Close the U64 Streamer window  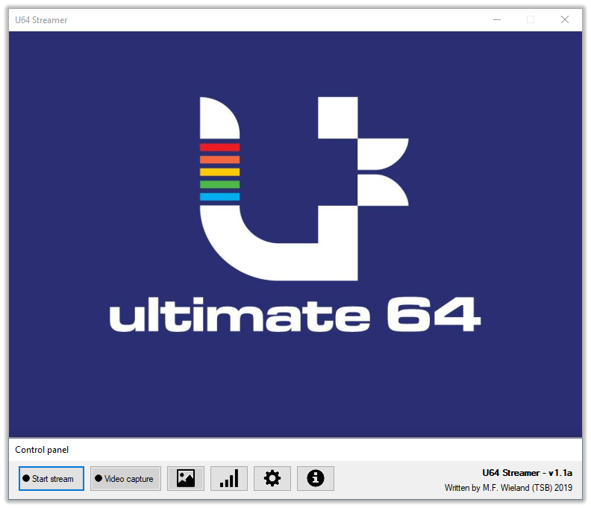[565, 19]
